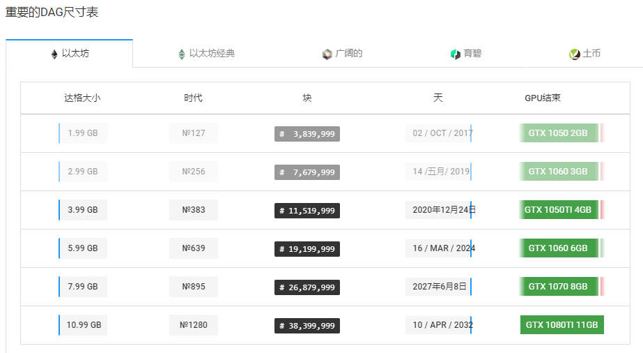Click the date 10 / APR / 2032

click(x=440, y=324)
